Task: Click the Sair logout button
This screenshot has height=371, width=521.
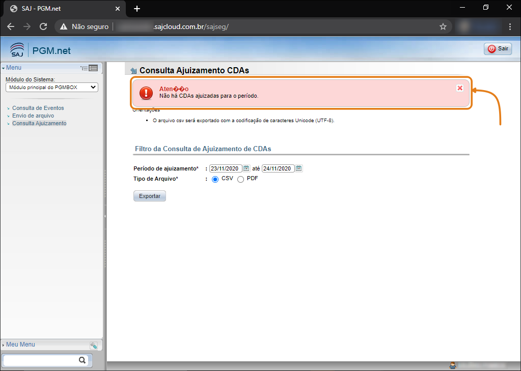Action: [498, 49]
